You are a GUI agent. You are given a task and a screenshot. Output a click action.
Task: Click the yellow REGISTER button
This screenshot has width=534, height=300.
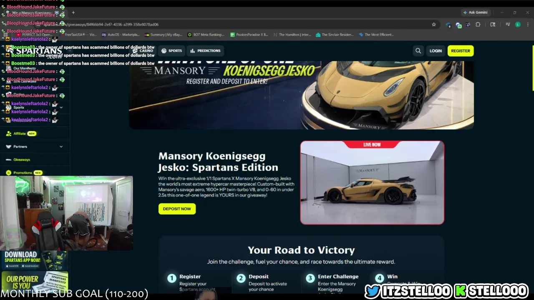pos(461,51)
